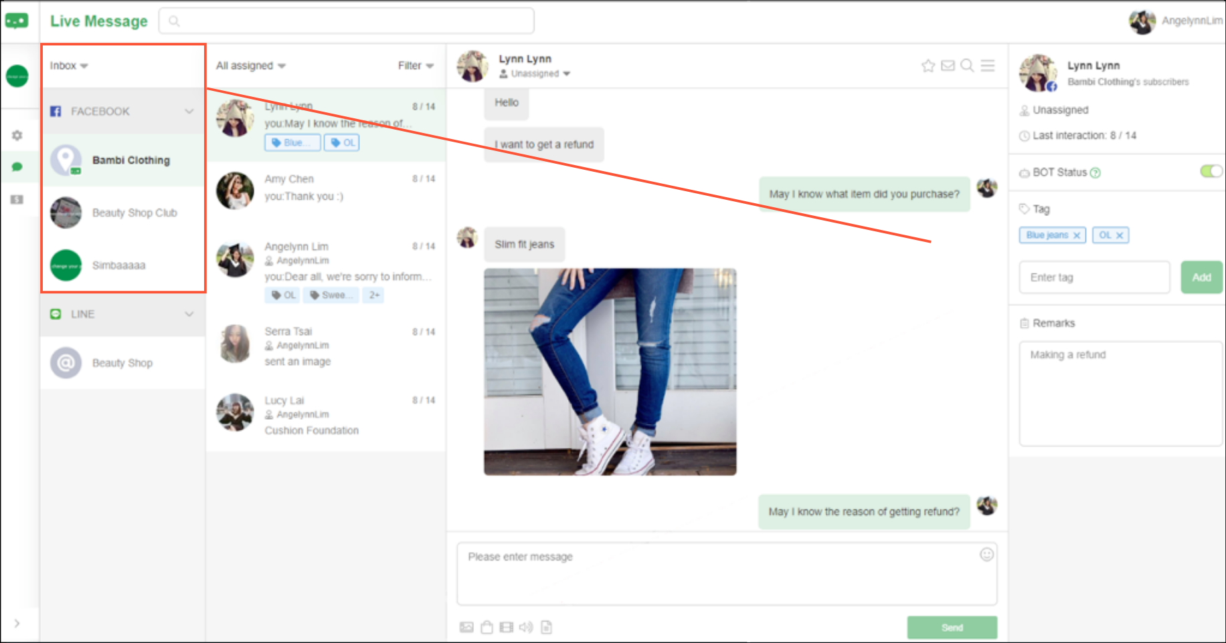1226x643 pixels.
Task: Select Beauty Shop Club page
Action: click(x=134, y=213)
